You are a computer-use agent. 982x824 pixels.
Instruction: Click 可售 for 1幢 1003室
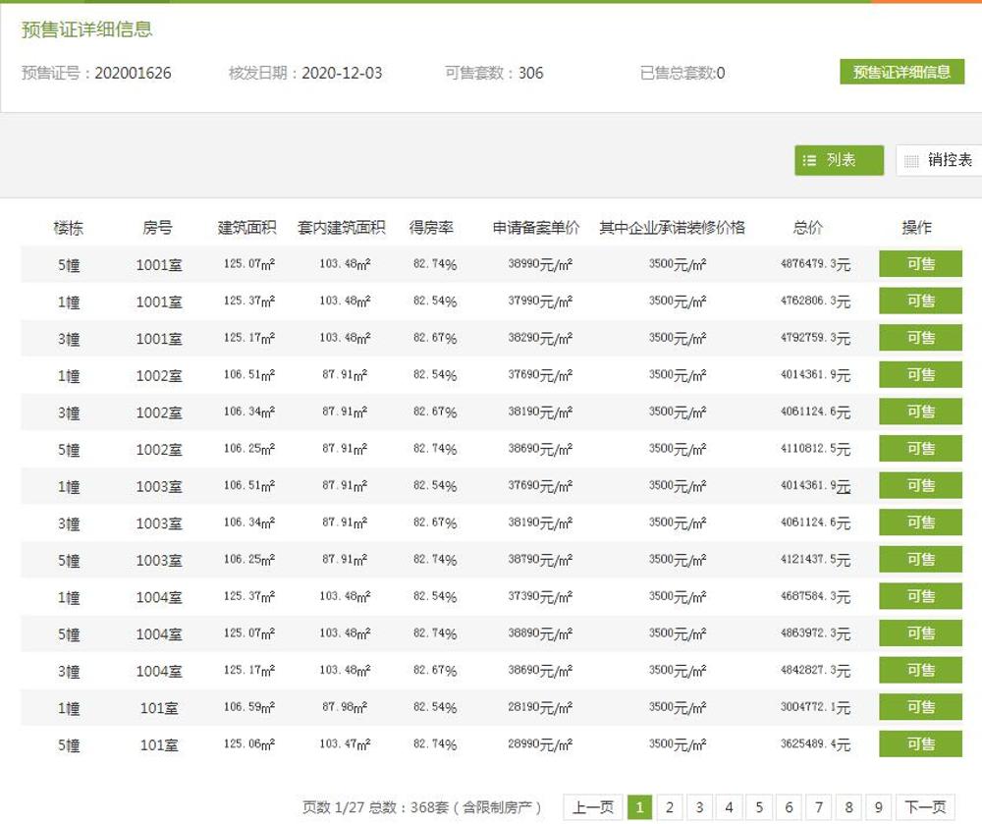tap(920, 485)
